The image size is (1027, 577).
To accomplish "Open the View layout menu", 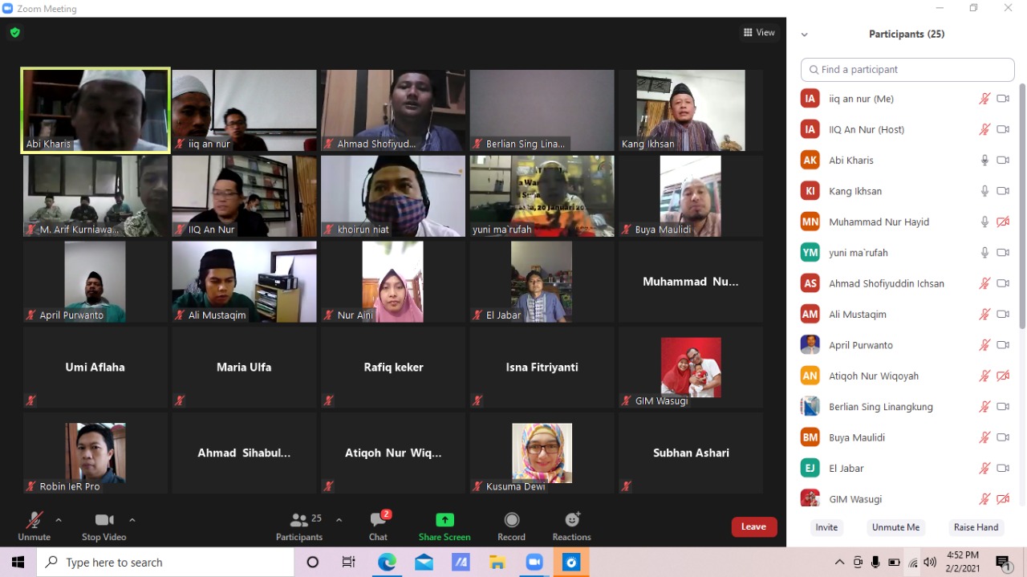I will (x=759, y=33).
